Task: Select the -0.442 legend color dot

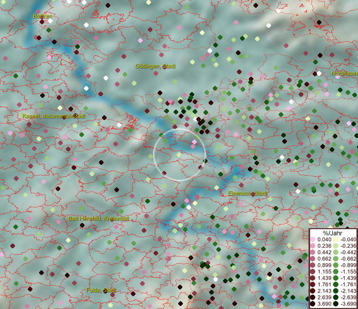Action: coord(336,252)
